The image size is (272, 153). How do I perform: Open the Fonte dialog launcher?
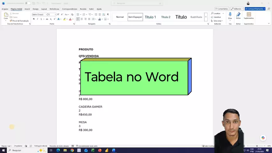(x=74, y=24)
